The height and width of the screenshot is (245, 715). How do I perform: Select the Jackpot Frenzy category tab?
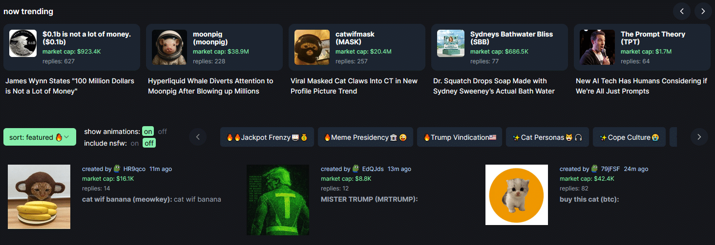click(x=267, y=137)
